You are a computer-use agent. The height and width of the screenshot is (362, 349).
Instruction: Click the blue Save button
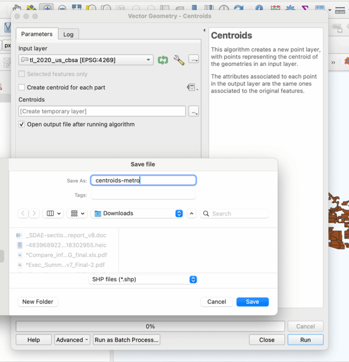click(252, 302)
